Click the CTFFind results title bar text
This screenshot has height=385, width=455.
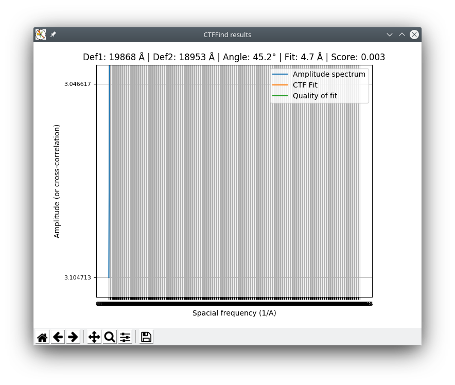tap(227, 35)
